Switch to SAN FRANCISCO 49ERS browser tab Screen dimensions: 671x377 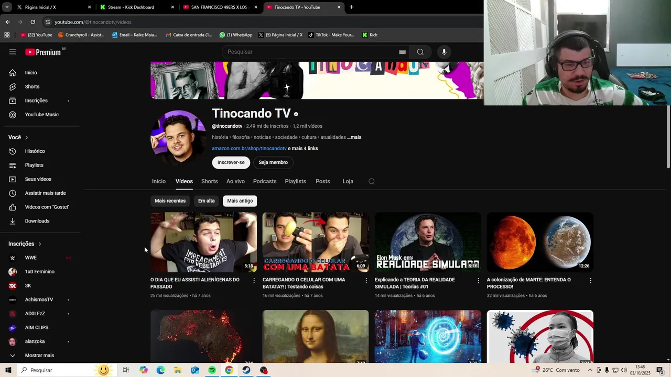220,7
